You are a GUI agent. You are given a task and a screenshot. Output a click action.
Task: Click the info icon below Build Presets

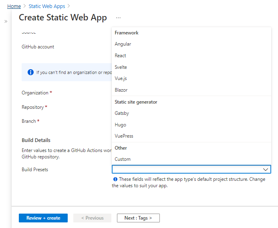[x=115, y=179]
